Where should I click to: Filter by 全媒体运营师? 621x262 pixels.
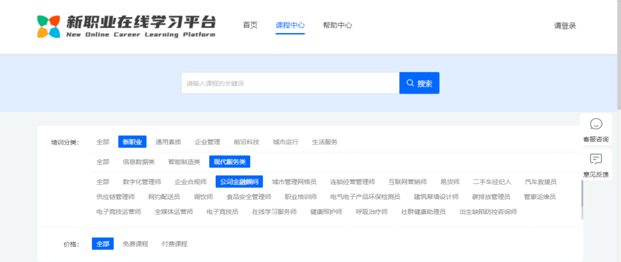[174, 212]
